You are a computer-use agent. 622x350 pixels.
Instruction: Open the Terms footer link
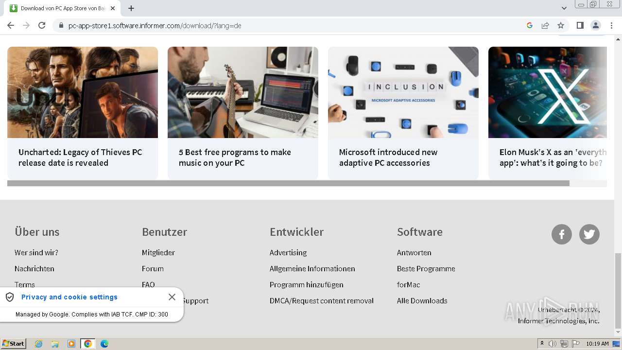(25, 284)
